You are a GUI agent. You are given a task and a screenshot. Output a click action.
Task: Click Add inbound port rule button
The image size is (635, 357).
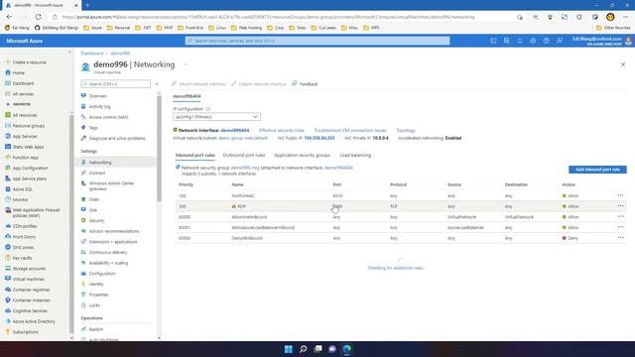[x=597, y=170]
